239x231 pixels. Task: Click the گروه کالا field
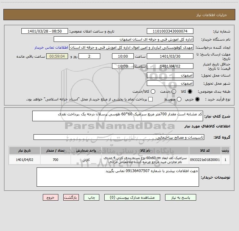point(119,137)
